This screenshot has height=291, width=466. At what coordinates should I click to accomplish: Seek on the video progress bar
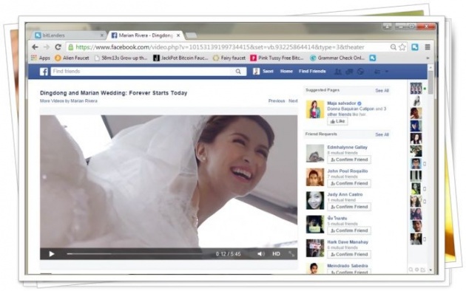click(135, 254)
